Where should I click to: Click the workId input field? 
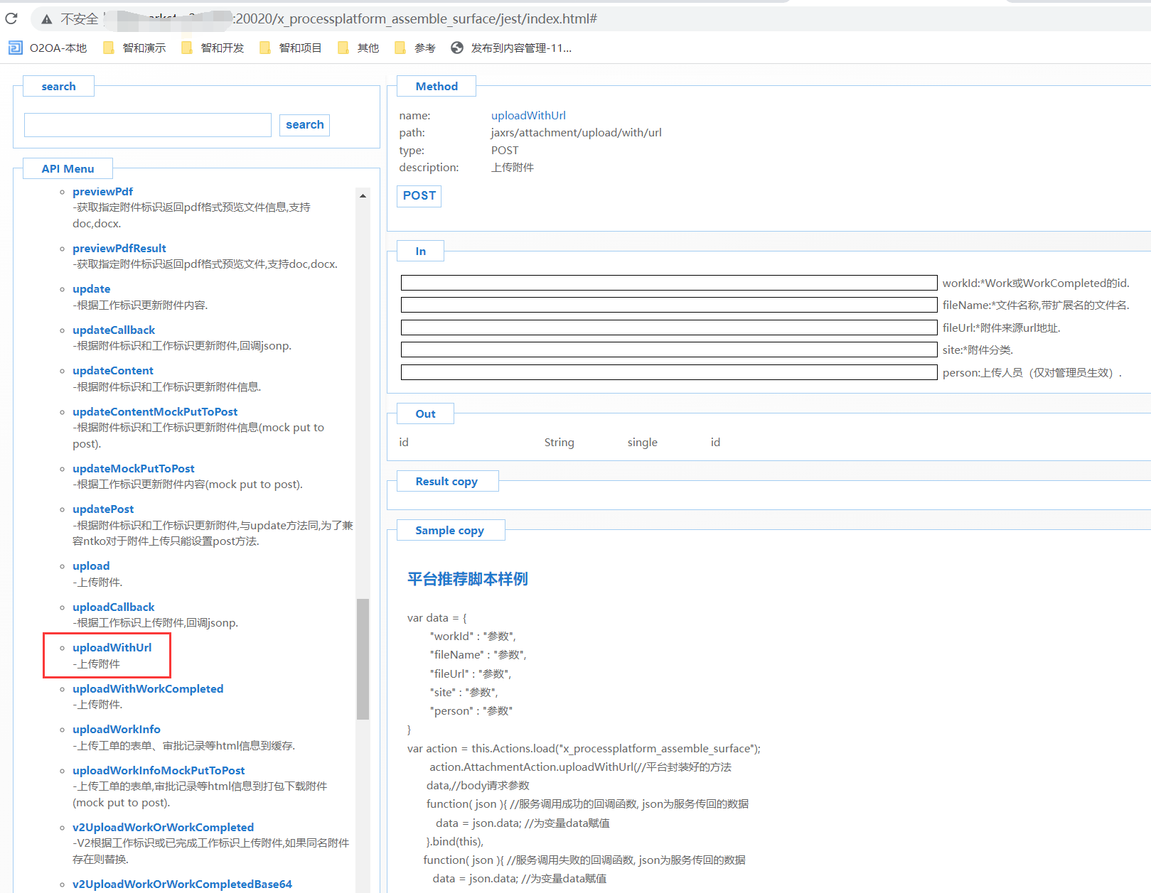668,283
